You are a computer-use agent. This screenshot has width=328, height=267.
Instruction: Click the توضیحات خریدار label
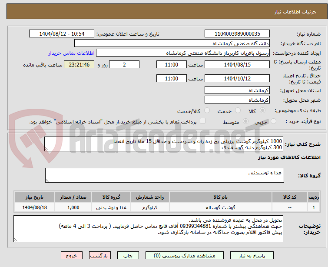(x=309, y=229)
